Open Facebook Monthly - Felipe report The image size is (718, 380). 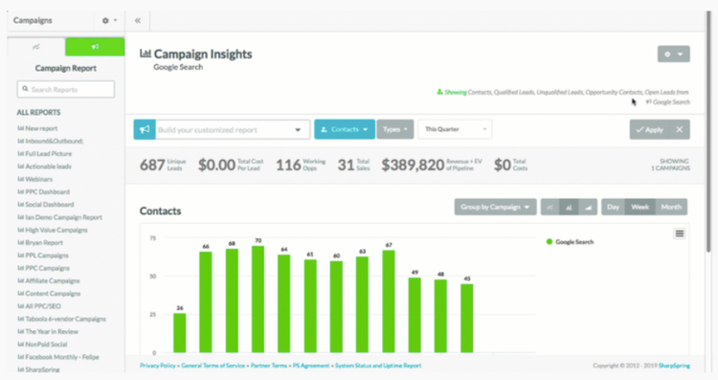coord(58,357)
